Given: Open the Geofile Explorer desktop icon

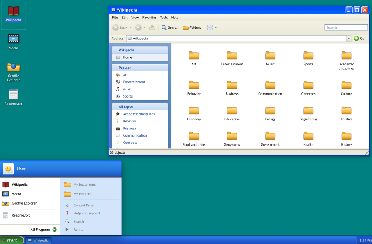Looking at the screenshot, I should (x=13, y=72).
